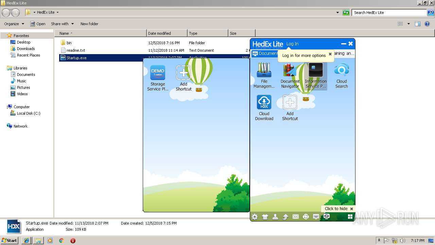Image resolution: width=435 pixels, height=245 pixels.
Task: Dismiss the 'Log in for more options' tooltip
Action: [x=330, y=54]
